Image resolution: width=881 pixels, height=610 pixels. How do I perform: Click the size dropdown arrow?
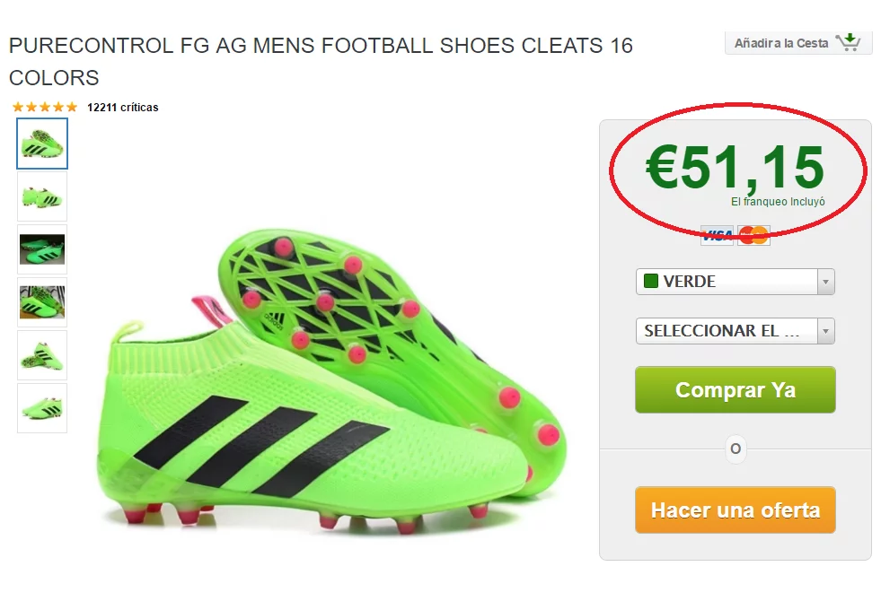825,331
